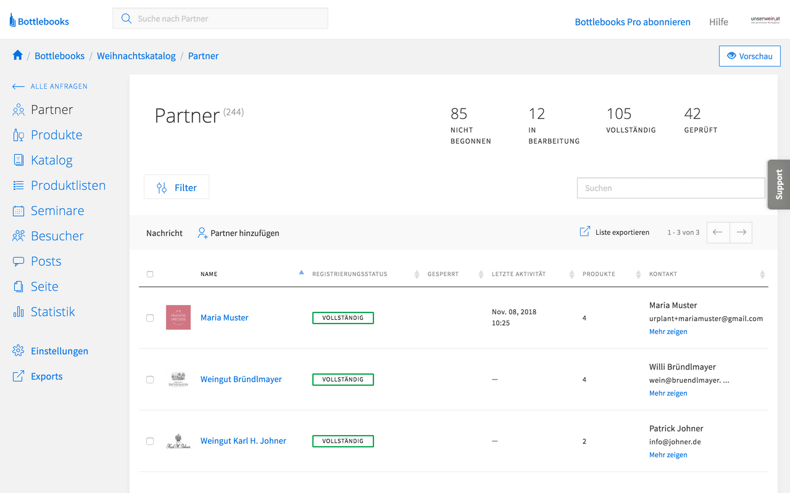Screen dimensions: 790x493
Task: Click the Produkte bottle icon
Action: (x=19, y=136)
